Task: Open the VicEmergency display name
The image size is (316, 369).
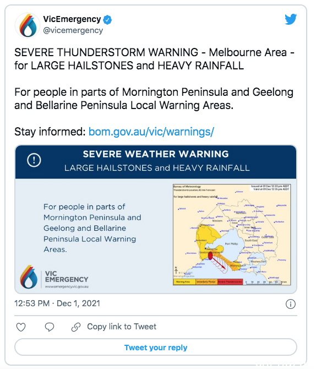Action: pos(72,19)
